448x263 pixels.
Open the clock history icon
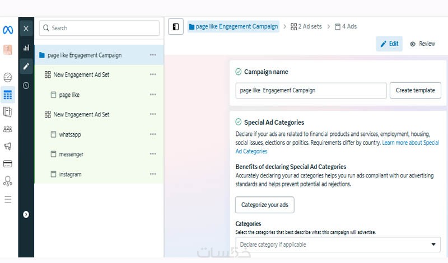click(26, 86)
